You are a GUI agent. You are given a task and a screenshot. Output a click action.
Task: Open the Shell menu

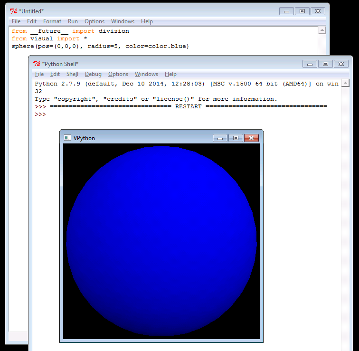pos(72,74)
